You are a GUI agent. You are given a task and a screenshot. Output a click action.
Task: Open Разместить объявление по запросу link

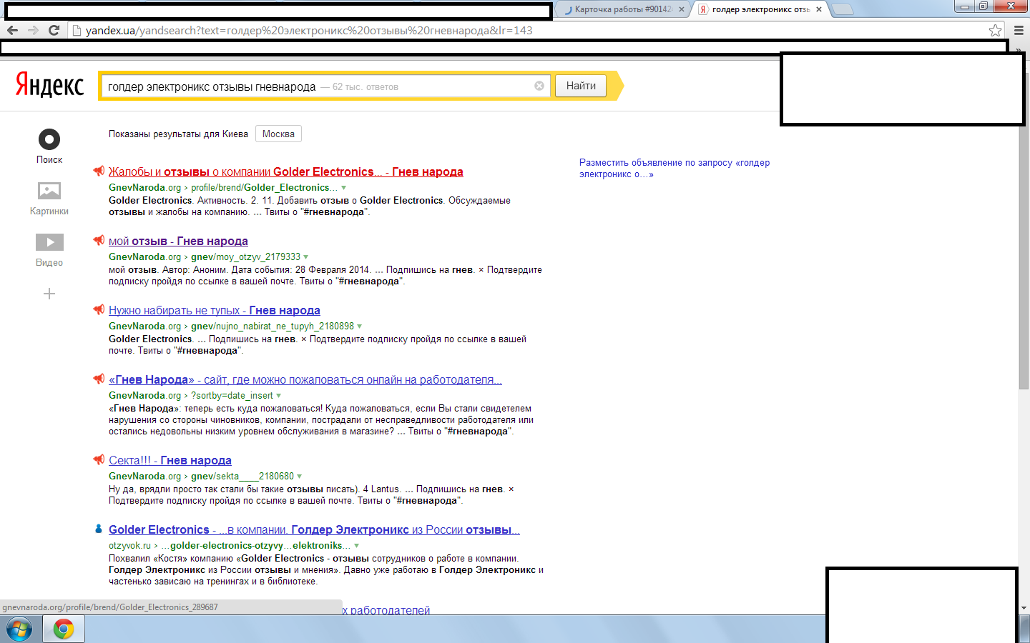point(675,168)
